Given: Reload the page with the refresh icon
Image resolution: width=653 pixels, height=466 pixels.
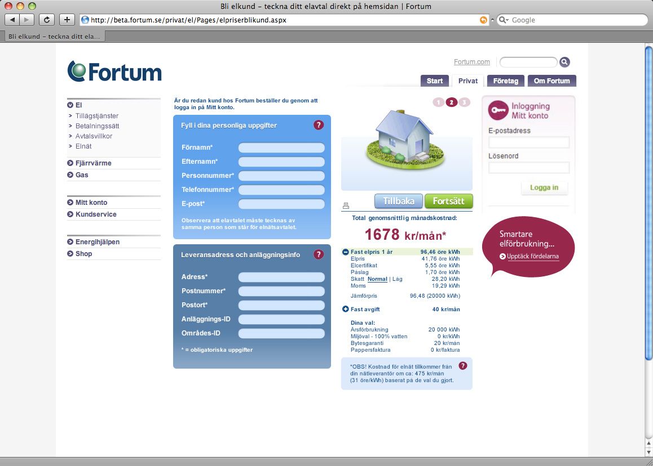Looking at the screenshot, I should [47, 20].
